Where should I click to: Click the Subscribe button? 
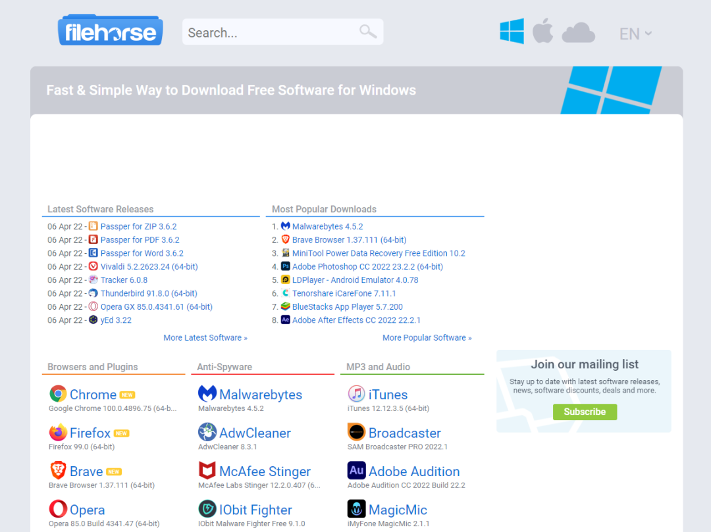pos(585,412)
